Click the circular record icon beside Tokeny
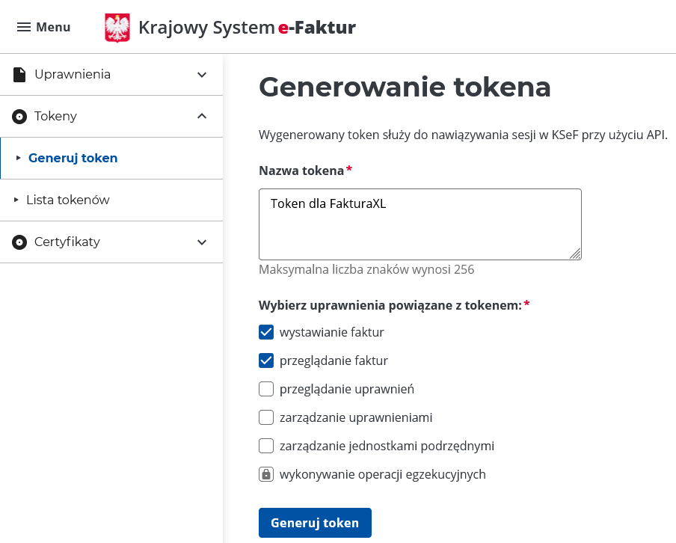This screenshot has height=543, width=676. [x=19, y=116]
